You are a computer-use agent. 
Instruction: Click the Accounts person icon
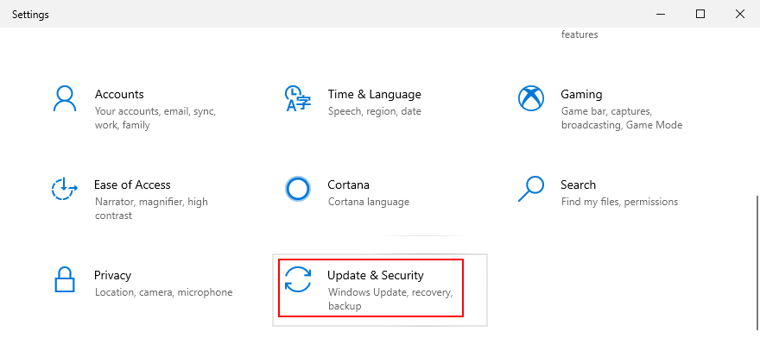click(65, 98)
